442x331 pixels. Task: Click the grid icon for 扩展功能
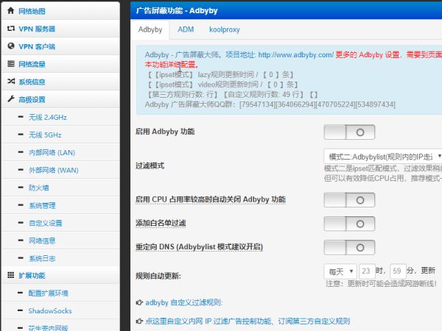10,275
